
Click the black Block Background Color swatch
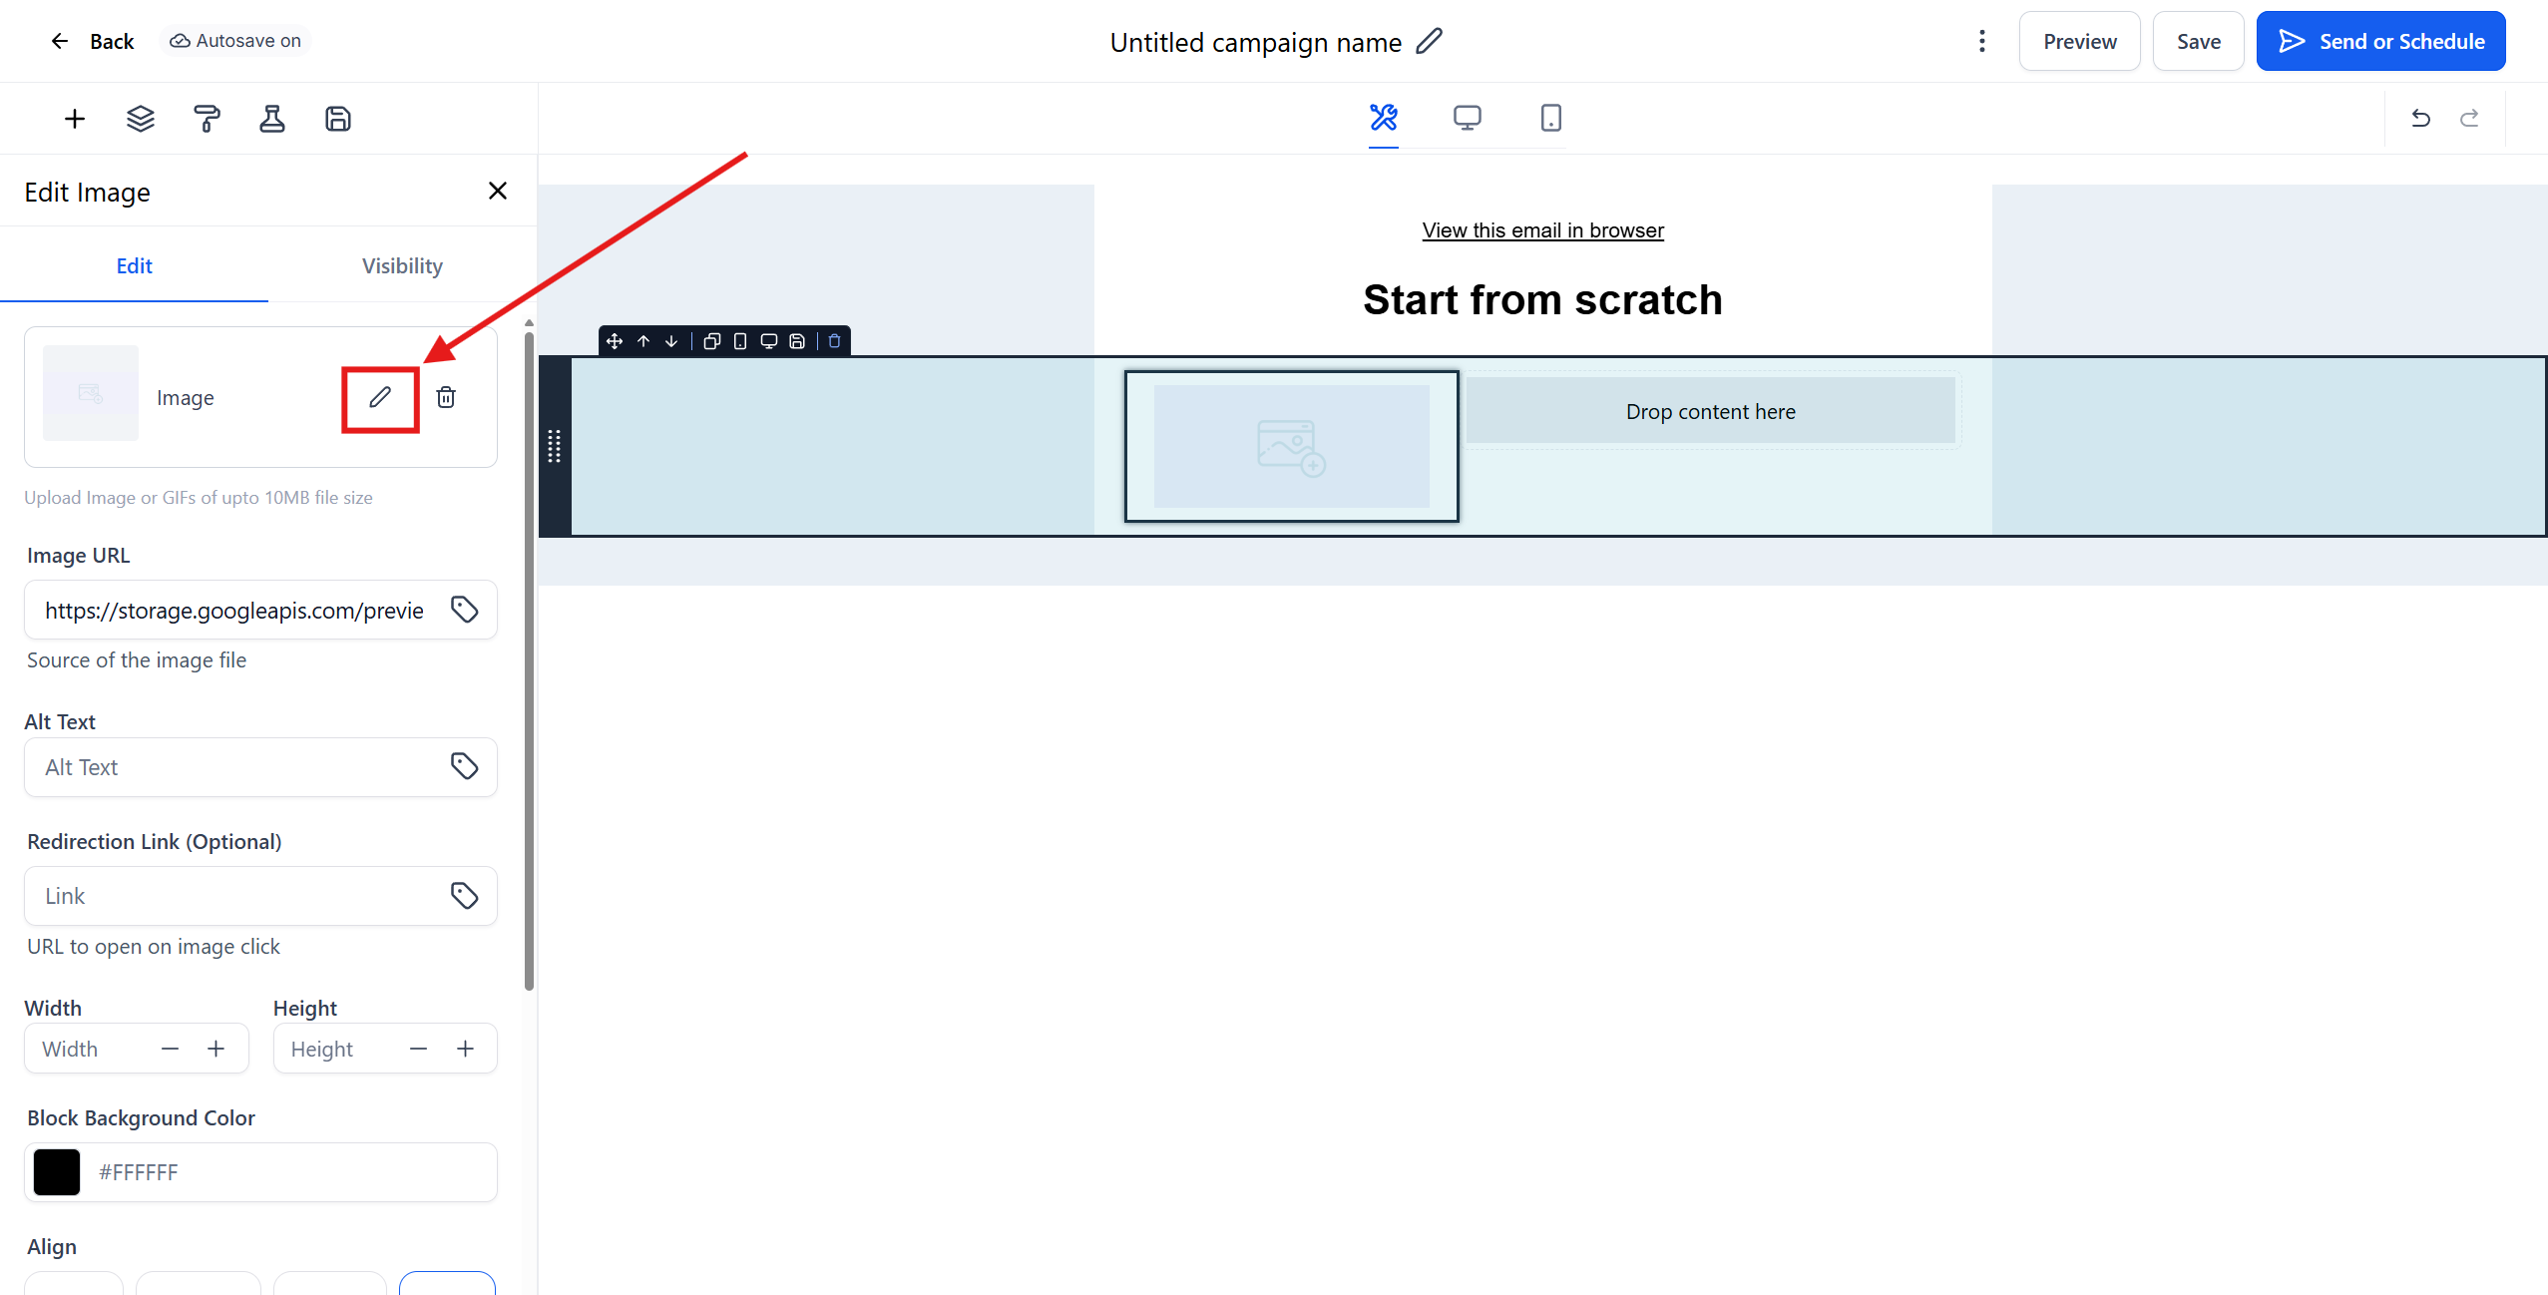(x=57, y=1171)
